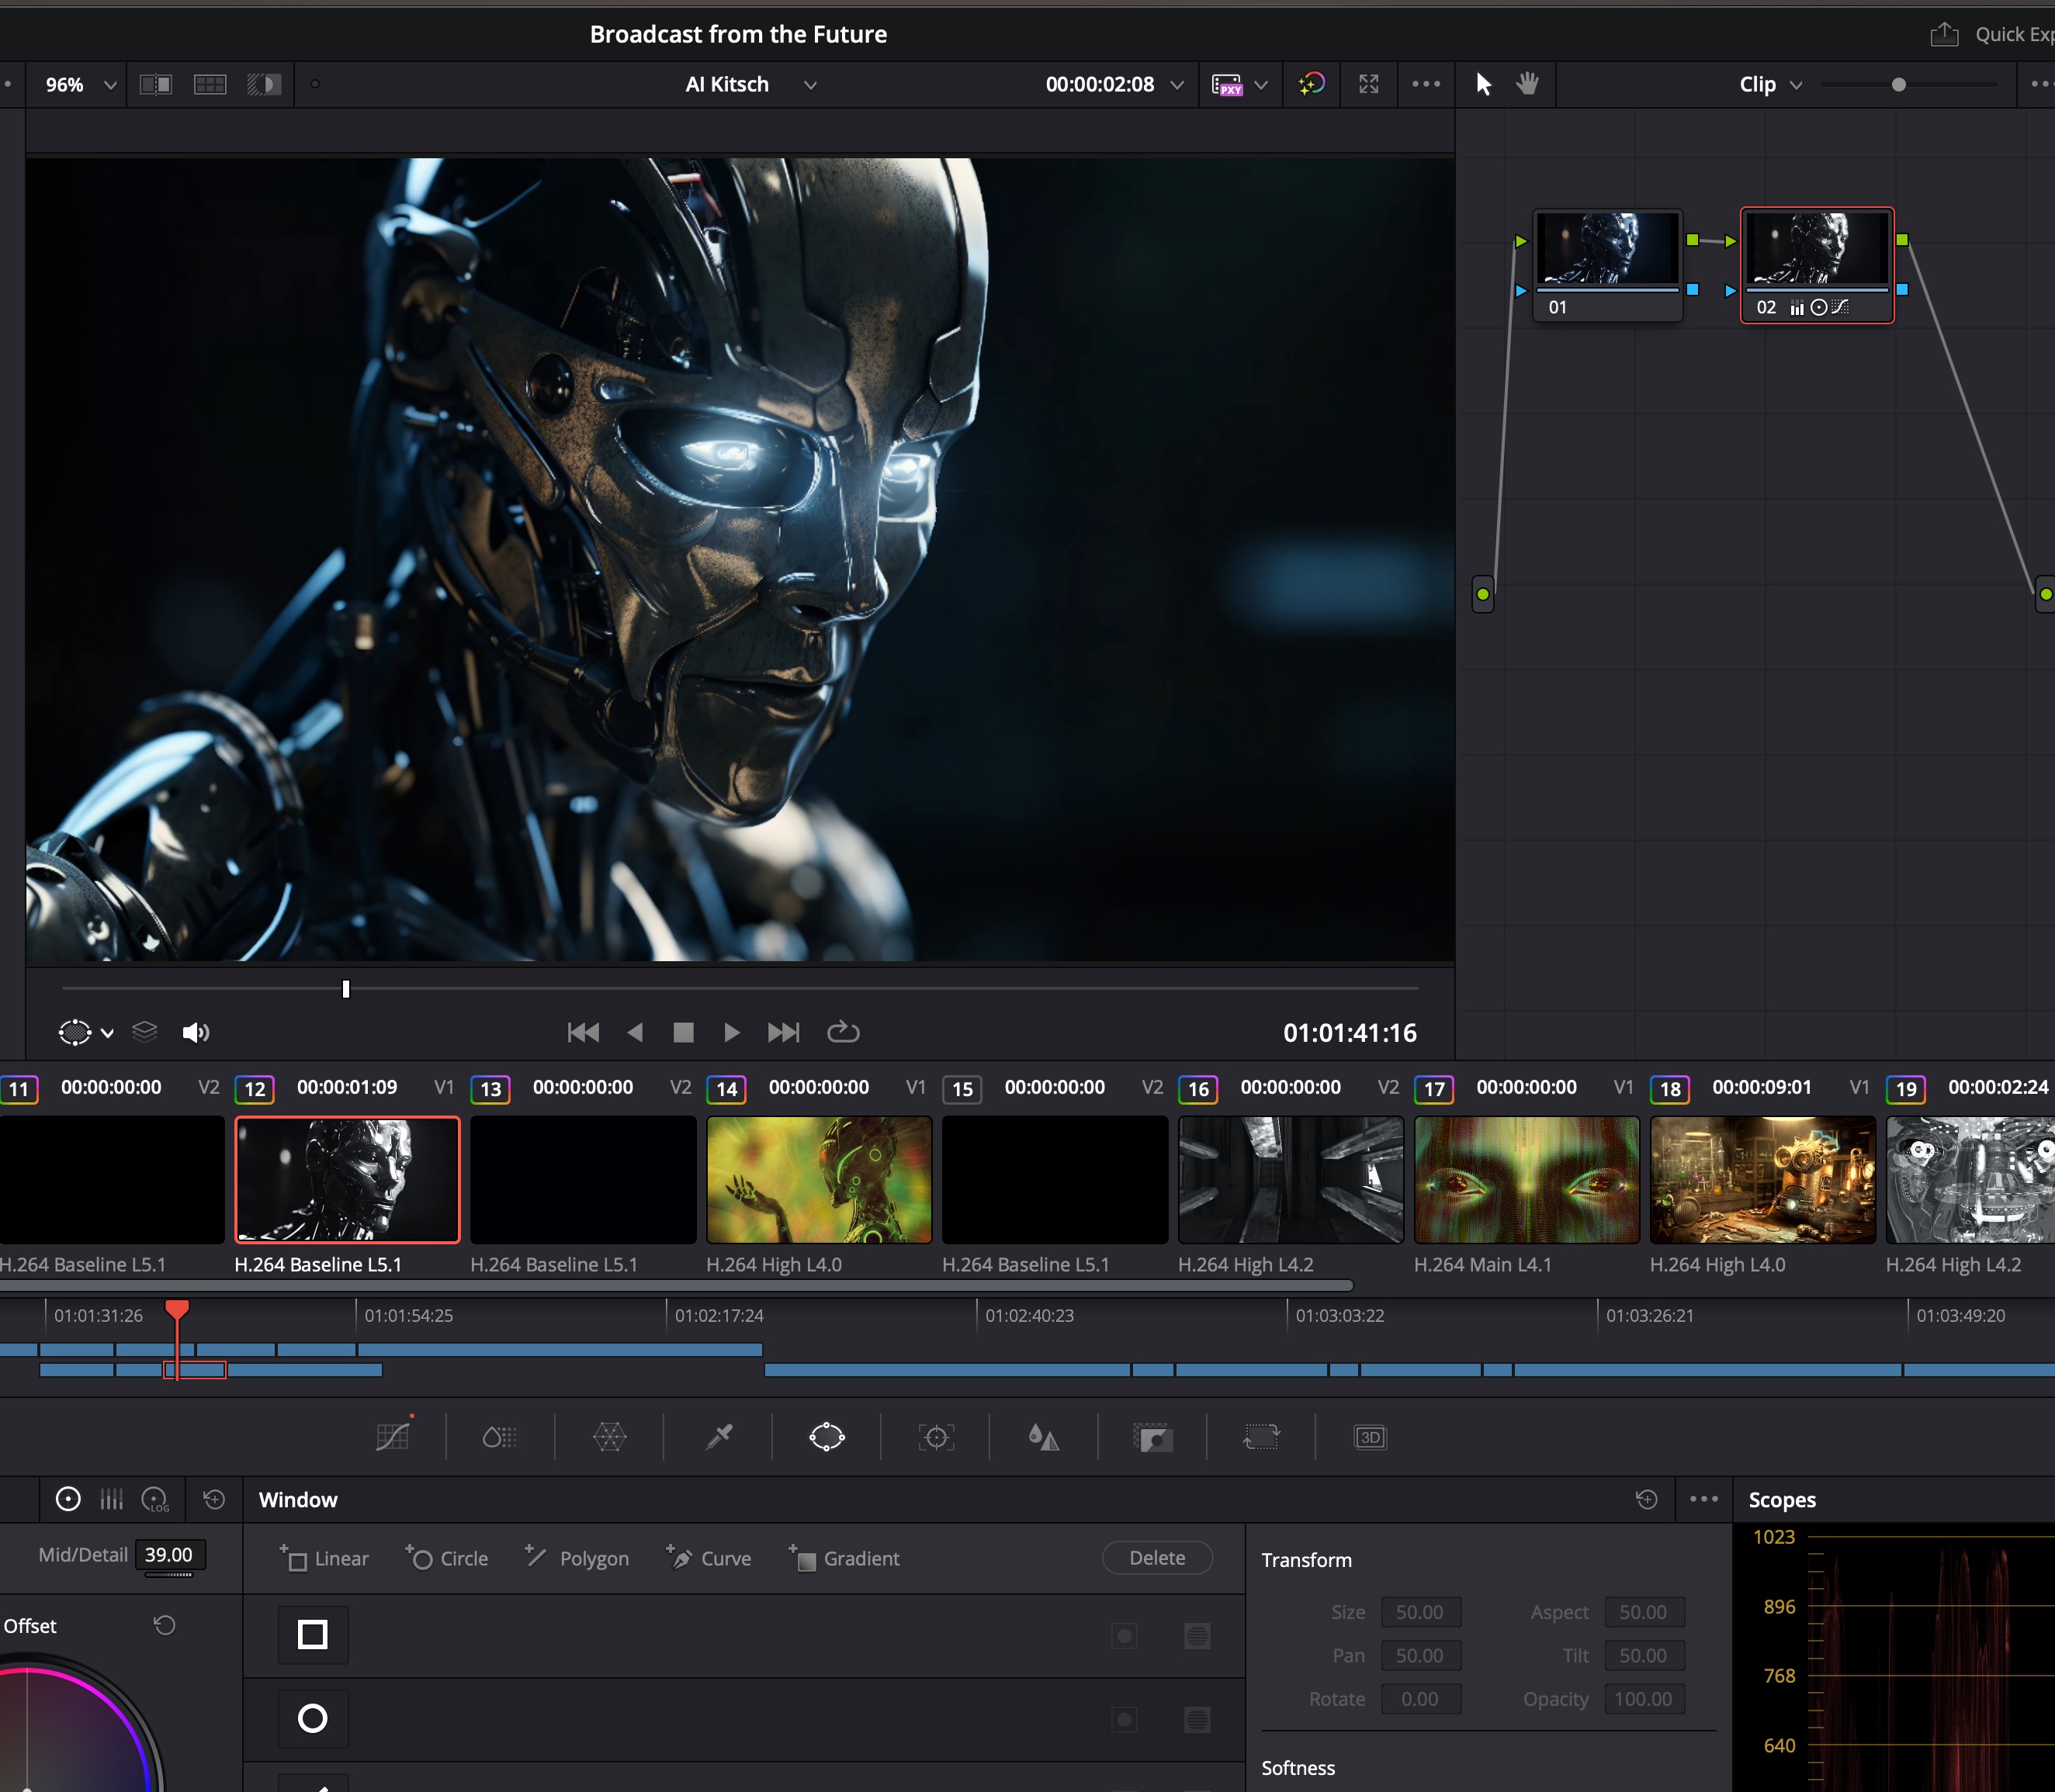
Task: Click the Opacity value field
Action: [1644, 1699]
